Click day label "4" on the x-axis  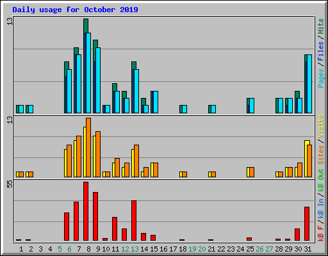click(x=50, y=249)
